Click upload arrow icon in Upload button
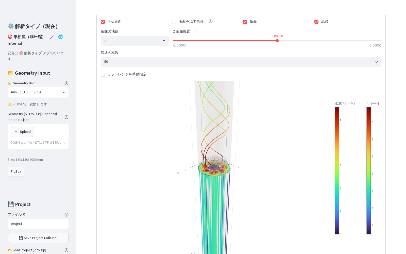The height and width of the screenshot is (254, 406). 16,132
